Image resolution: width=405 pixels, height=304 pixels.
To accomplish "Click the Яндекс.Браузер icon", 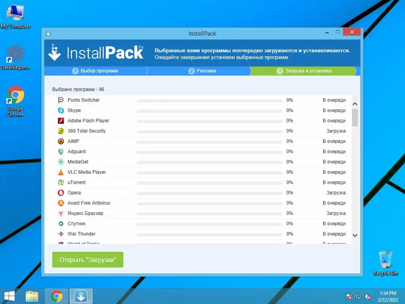I will pos(61,213).
